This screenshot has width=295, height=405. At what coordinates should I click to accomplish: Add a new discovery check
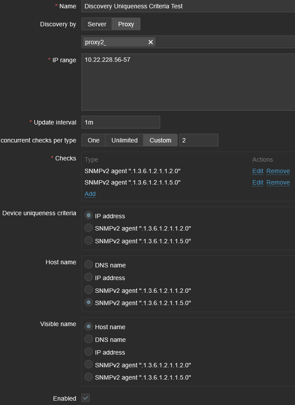click(90, 194)
